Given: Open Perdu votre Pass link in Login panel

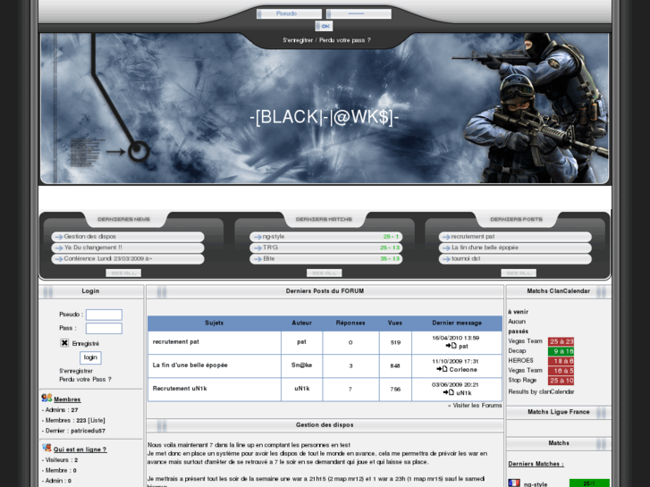Looking at the screenshot, I should (85, 379).
